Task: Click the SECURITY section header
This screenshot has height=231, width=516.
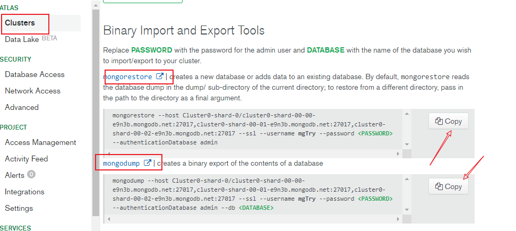Action: tap(15, 59)
